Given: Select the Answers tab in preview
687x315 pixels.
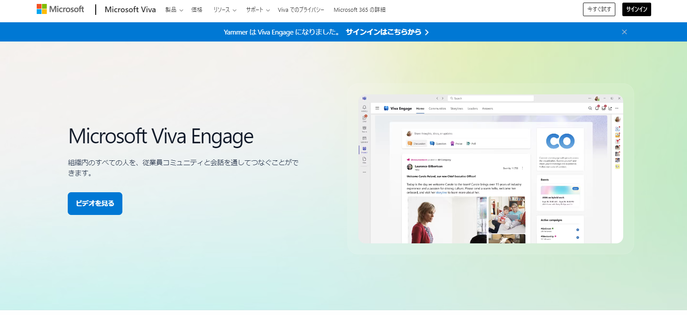Looking at the screenshot, I should pos(488,109).
